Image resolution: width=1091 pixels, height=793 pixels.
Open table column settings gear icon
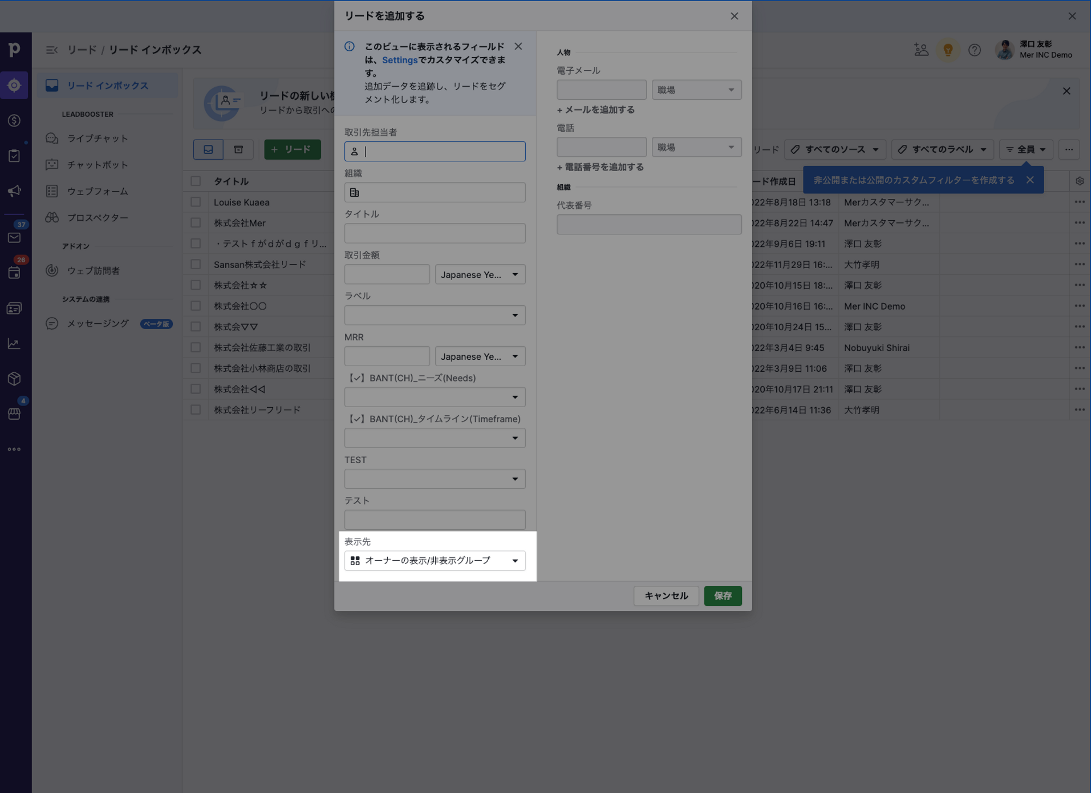coord(1080,181)
